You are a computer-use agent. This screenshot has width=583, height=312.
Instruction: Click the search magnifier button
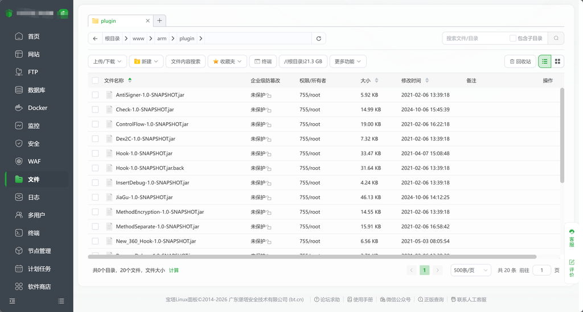(556, 38)
